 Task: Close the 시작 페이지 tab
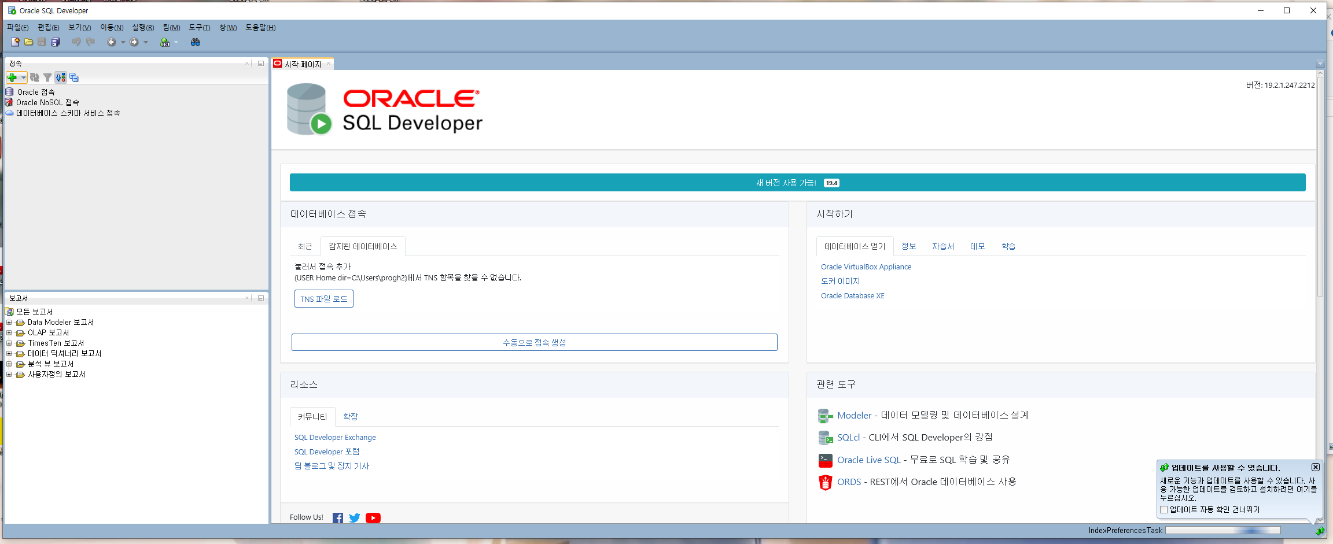329,64
